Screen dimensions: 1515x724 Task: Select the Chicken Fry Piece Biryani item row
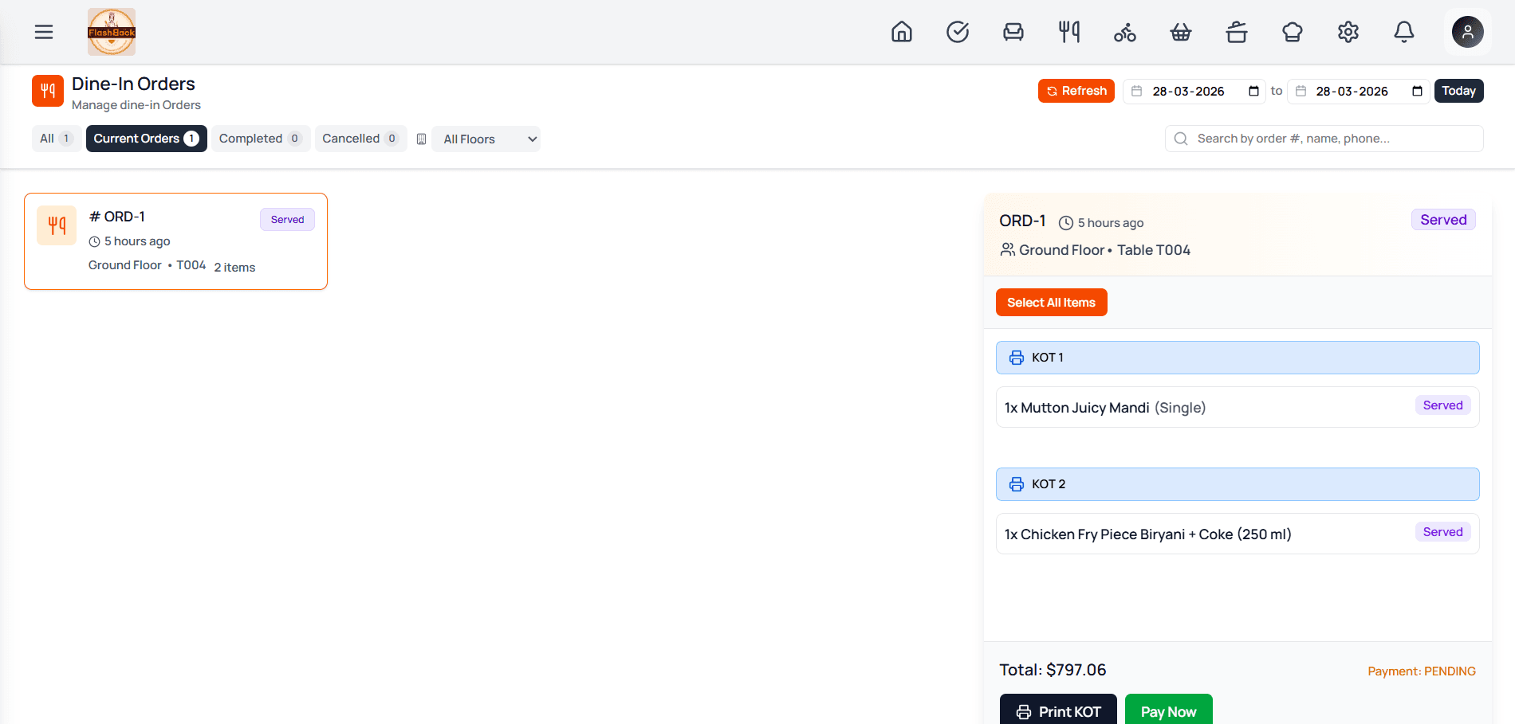[x=1238, y=534]
